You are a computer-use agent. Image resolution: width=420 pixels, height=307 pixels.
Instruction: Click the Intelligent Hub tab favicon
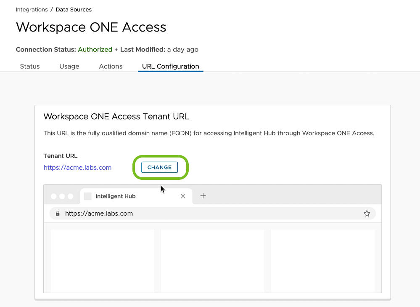(88, 196)
